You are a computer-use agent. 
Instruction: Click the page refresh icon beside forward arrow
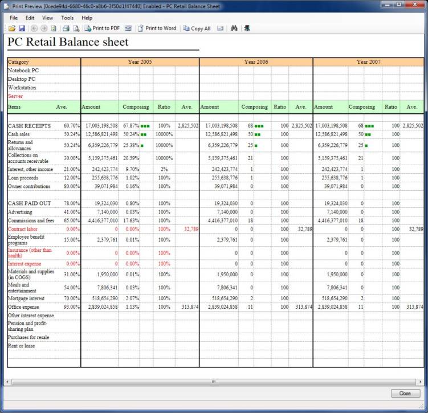coord(54,28)
